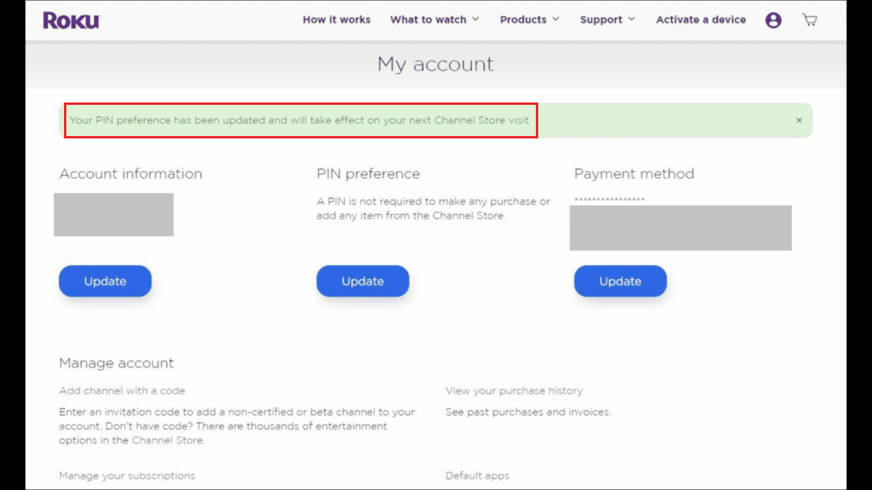This screenshot has width=872, height=490.
Task: Open Add channel with a code
Action: click(x=122, y=391)
